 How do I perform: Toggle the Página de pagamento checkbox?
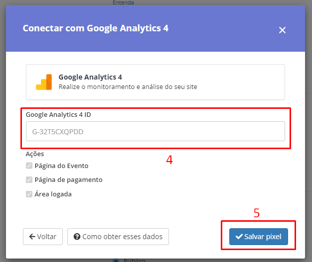pyautogui.click(x=29, y=179)
